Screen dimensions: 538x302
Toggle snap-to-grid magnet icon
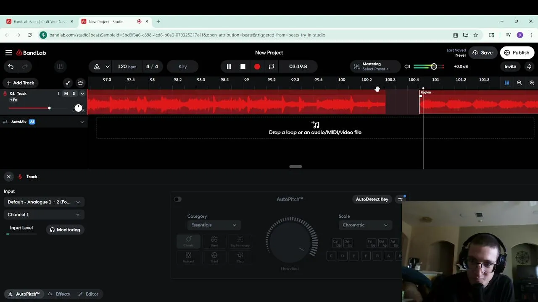507,83
